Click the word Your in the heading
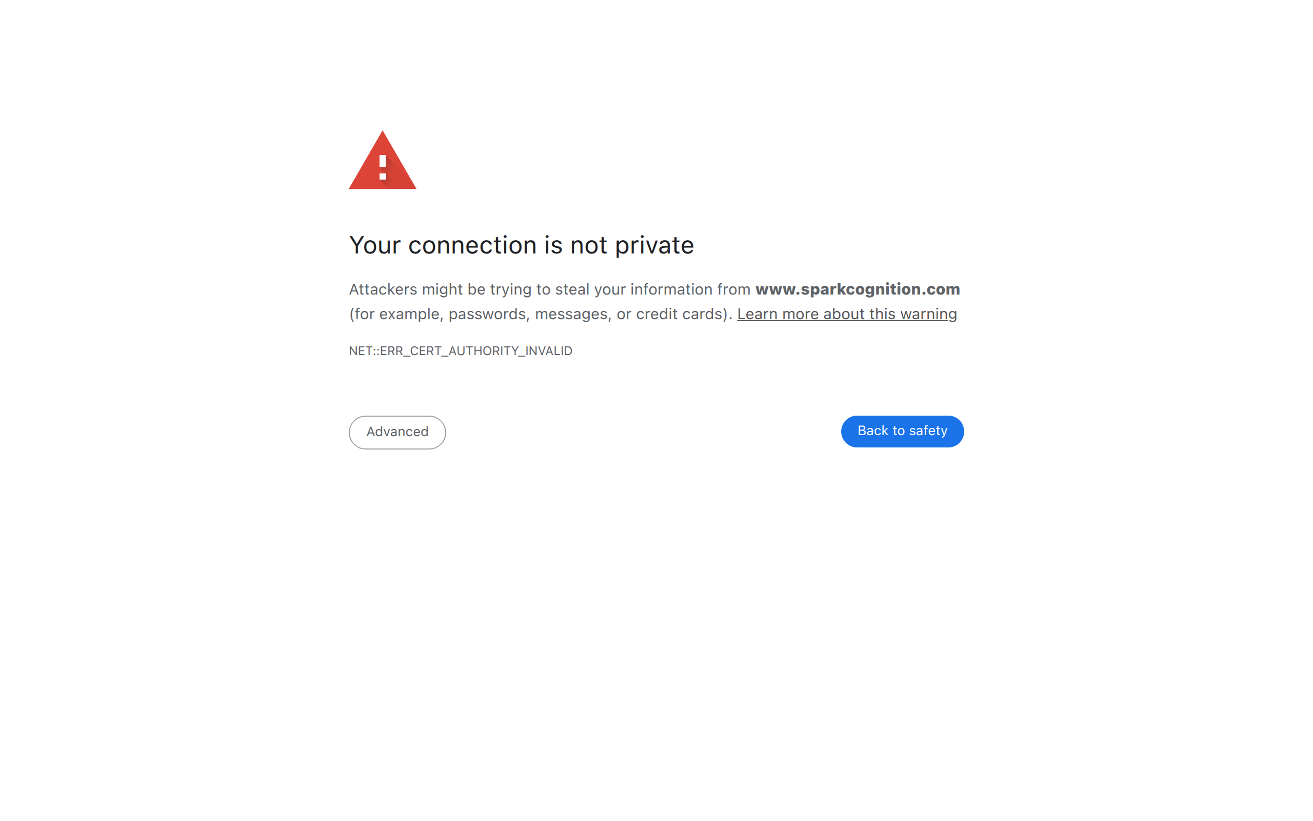1313x821 pixels. coord(374,245)
